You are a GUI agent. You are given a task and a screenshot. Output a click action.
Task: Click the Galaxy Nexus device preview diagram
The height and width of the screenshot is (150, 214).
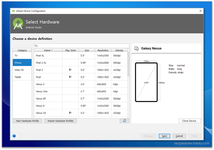coord(146,82)
